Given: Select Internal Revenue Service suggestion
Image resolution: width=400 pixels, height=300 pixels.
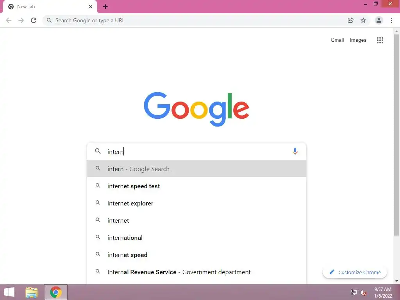Looking at the screenshot, I should (196, 272).
